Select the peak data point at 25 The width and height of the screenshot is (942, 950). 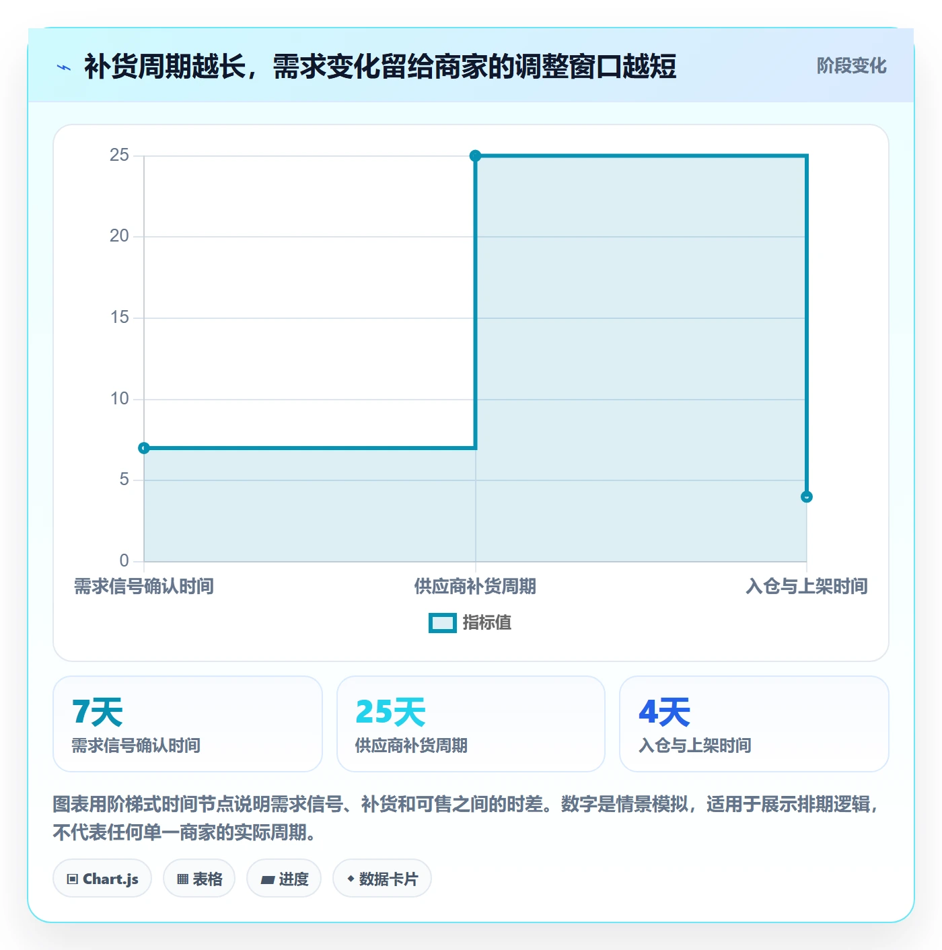475,156
